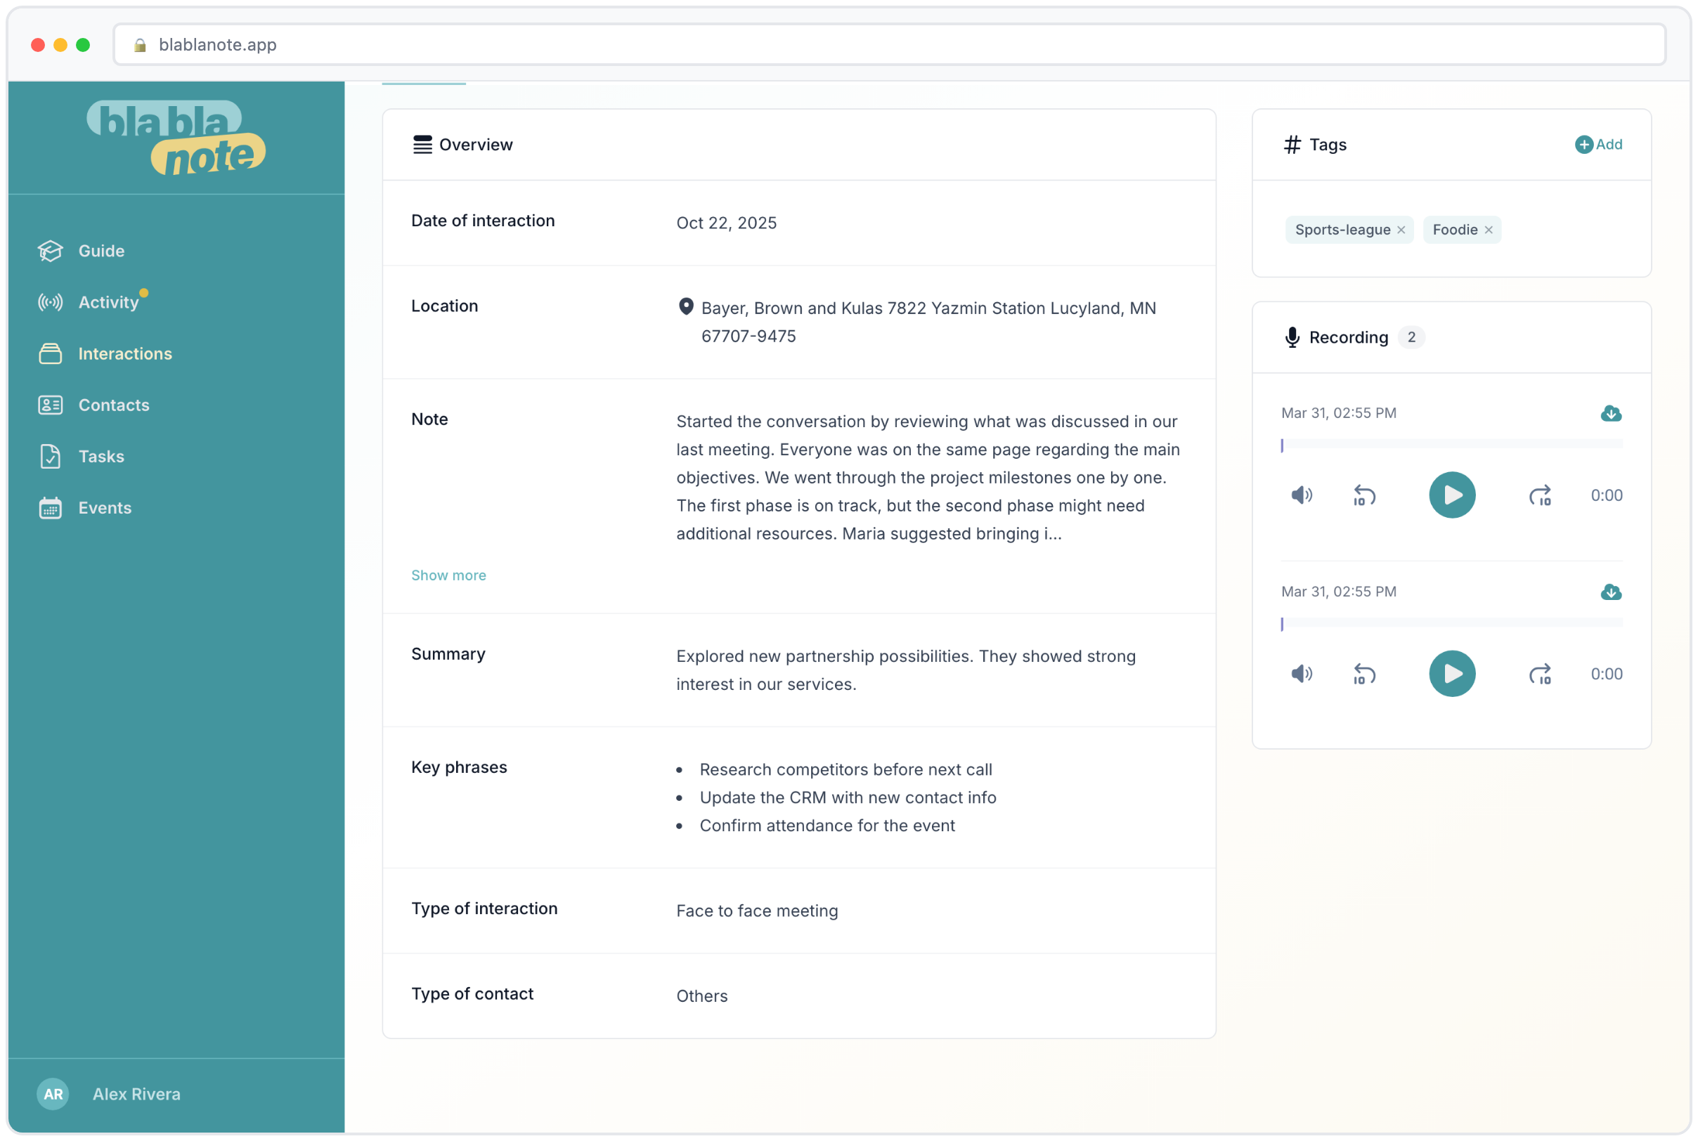Download the second recording from Mar 31
This screenshot has width=1698, height=1141.
pos(1612,592)
